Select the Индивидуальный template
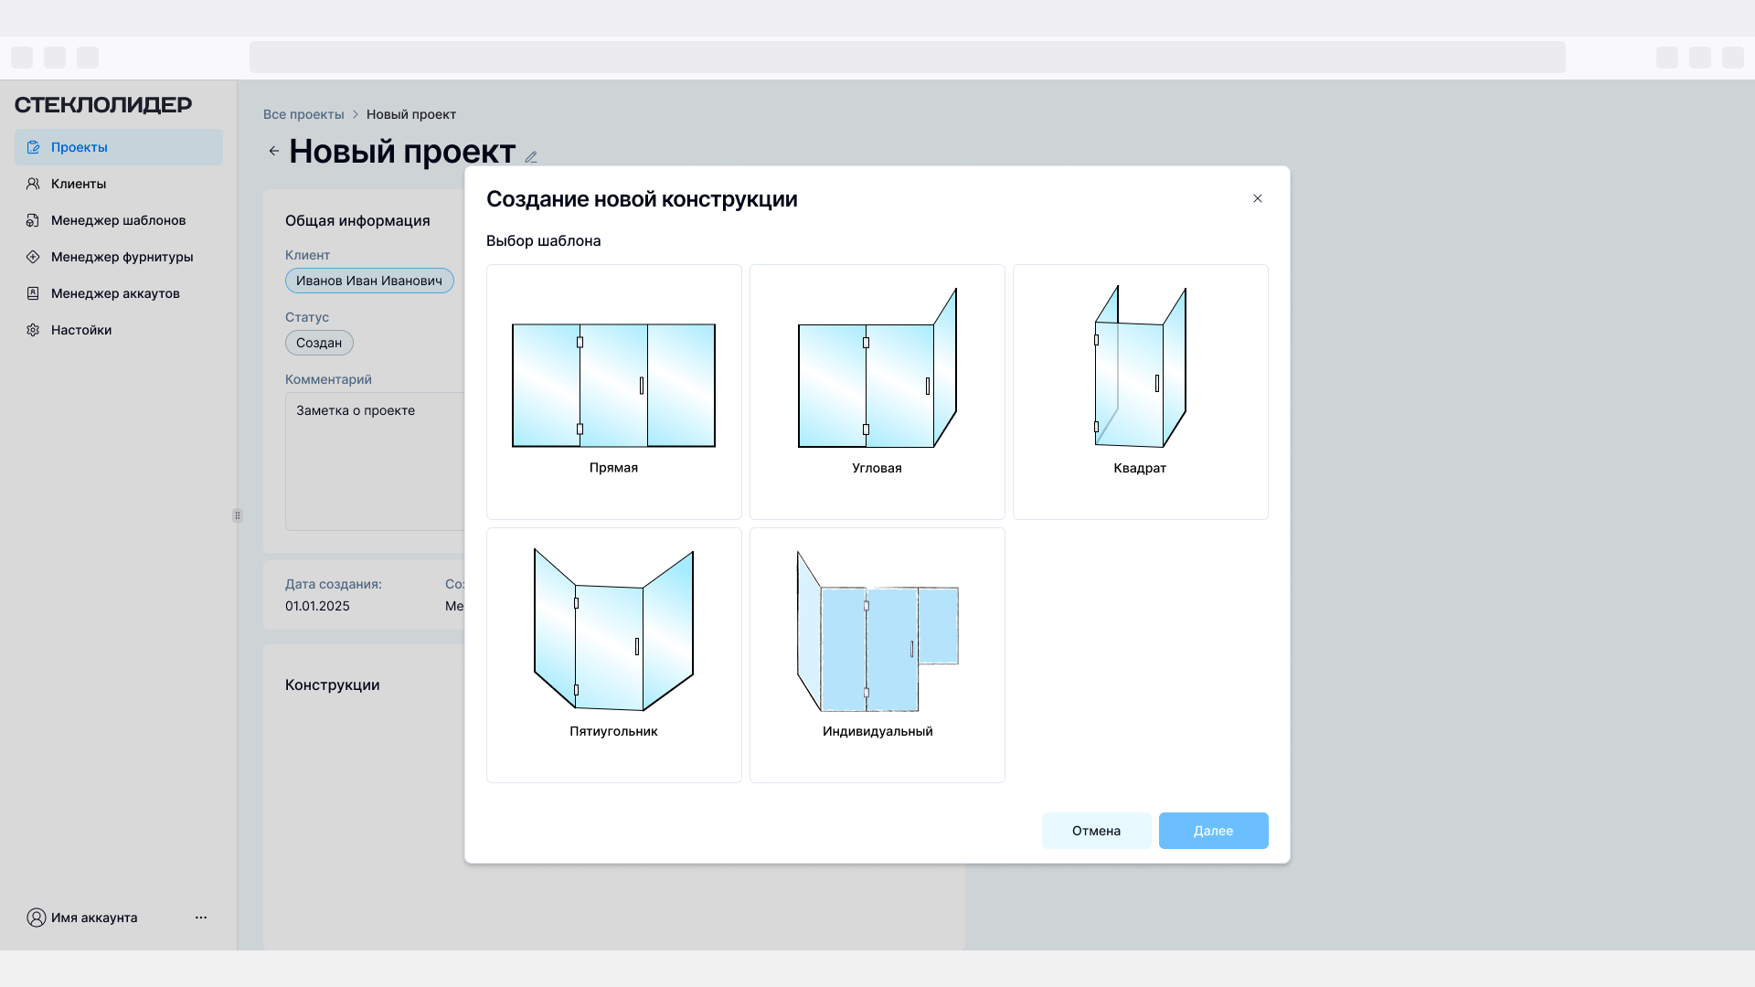This screenshot has height=987, width=1755. 877,654
